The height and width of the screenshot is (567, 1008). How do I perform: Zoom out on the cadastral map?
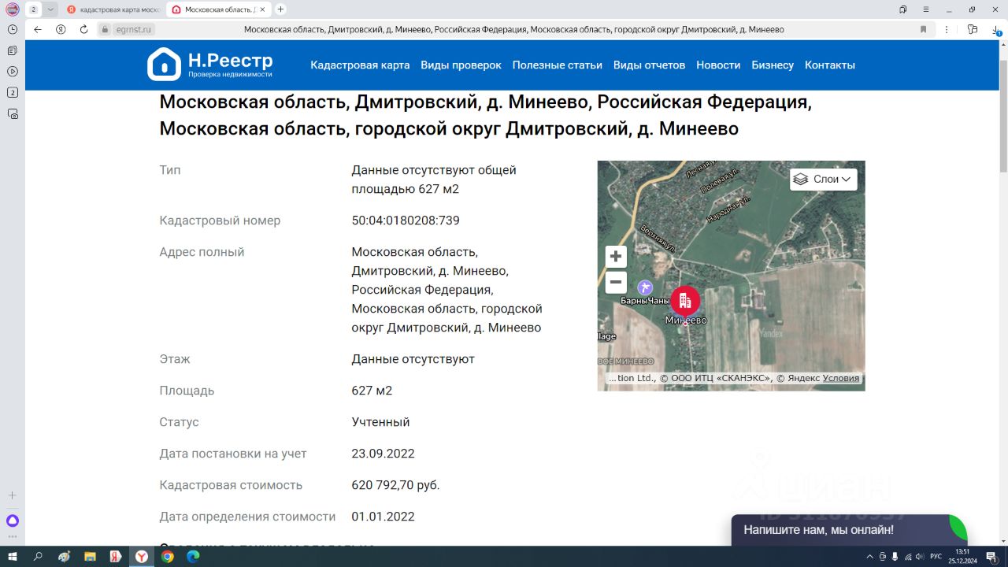pyautogui.click(x=616, y=282)
